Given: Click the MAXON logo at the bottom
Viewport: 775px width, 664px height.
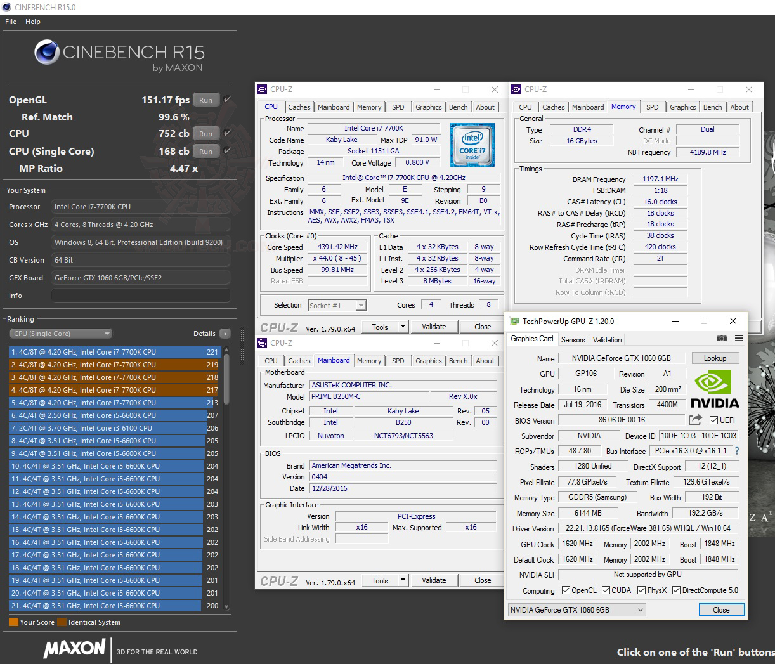Looking at the screenshot, I should tap(74, 649).
